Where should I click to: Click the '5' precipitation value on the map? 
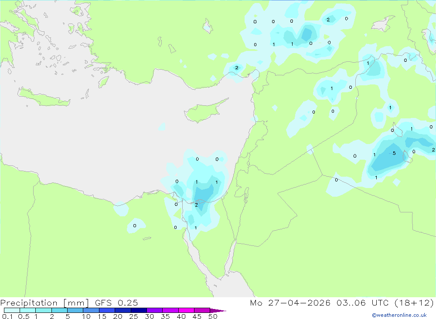tap(394, 153)
